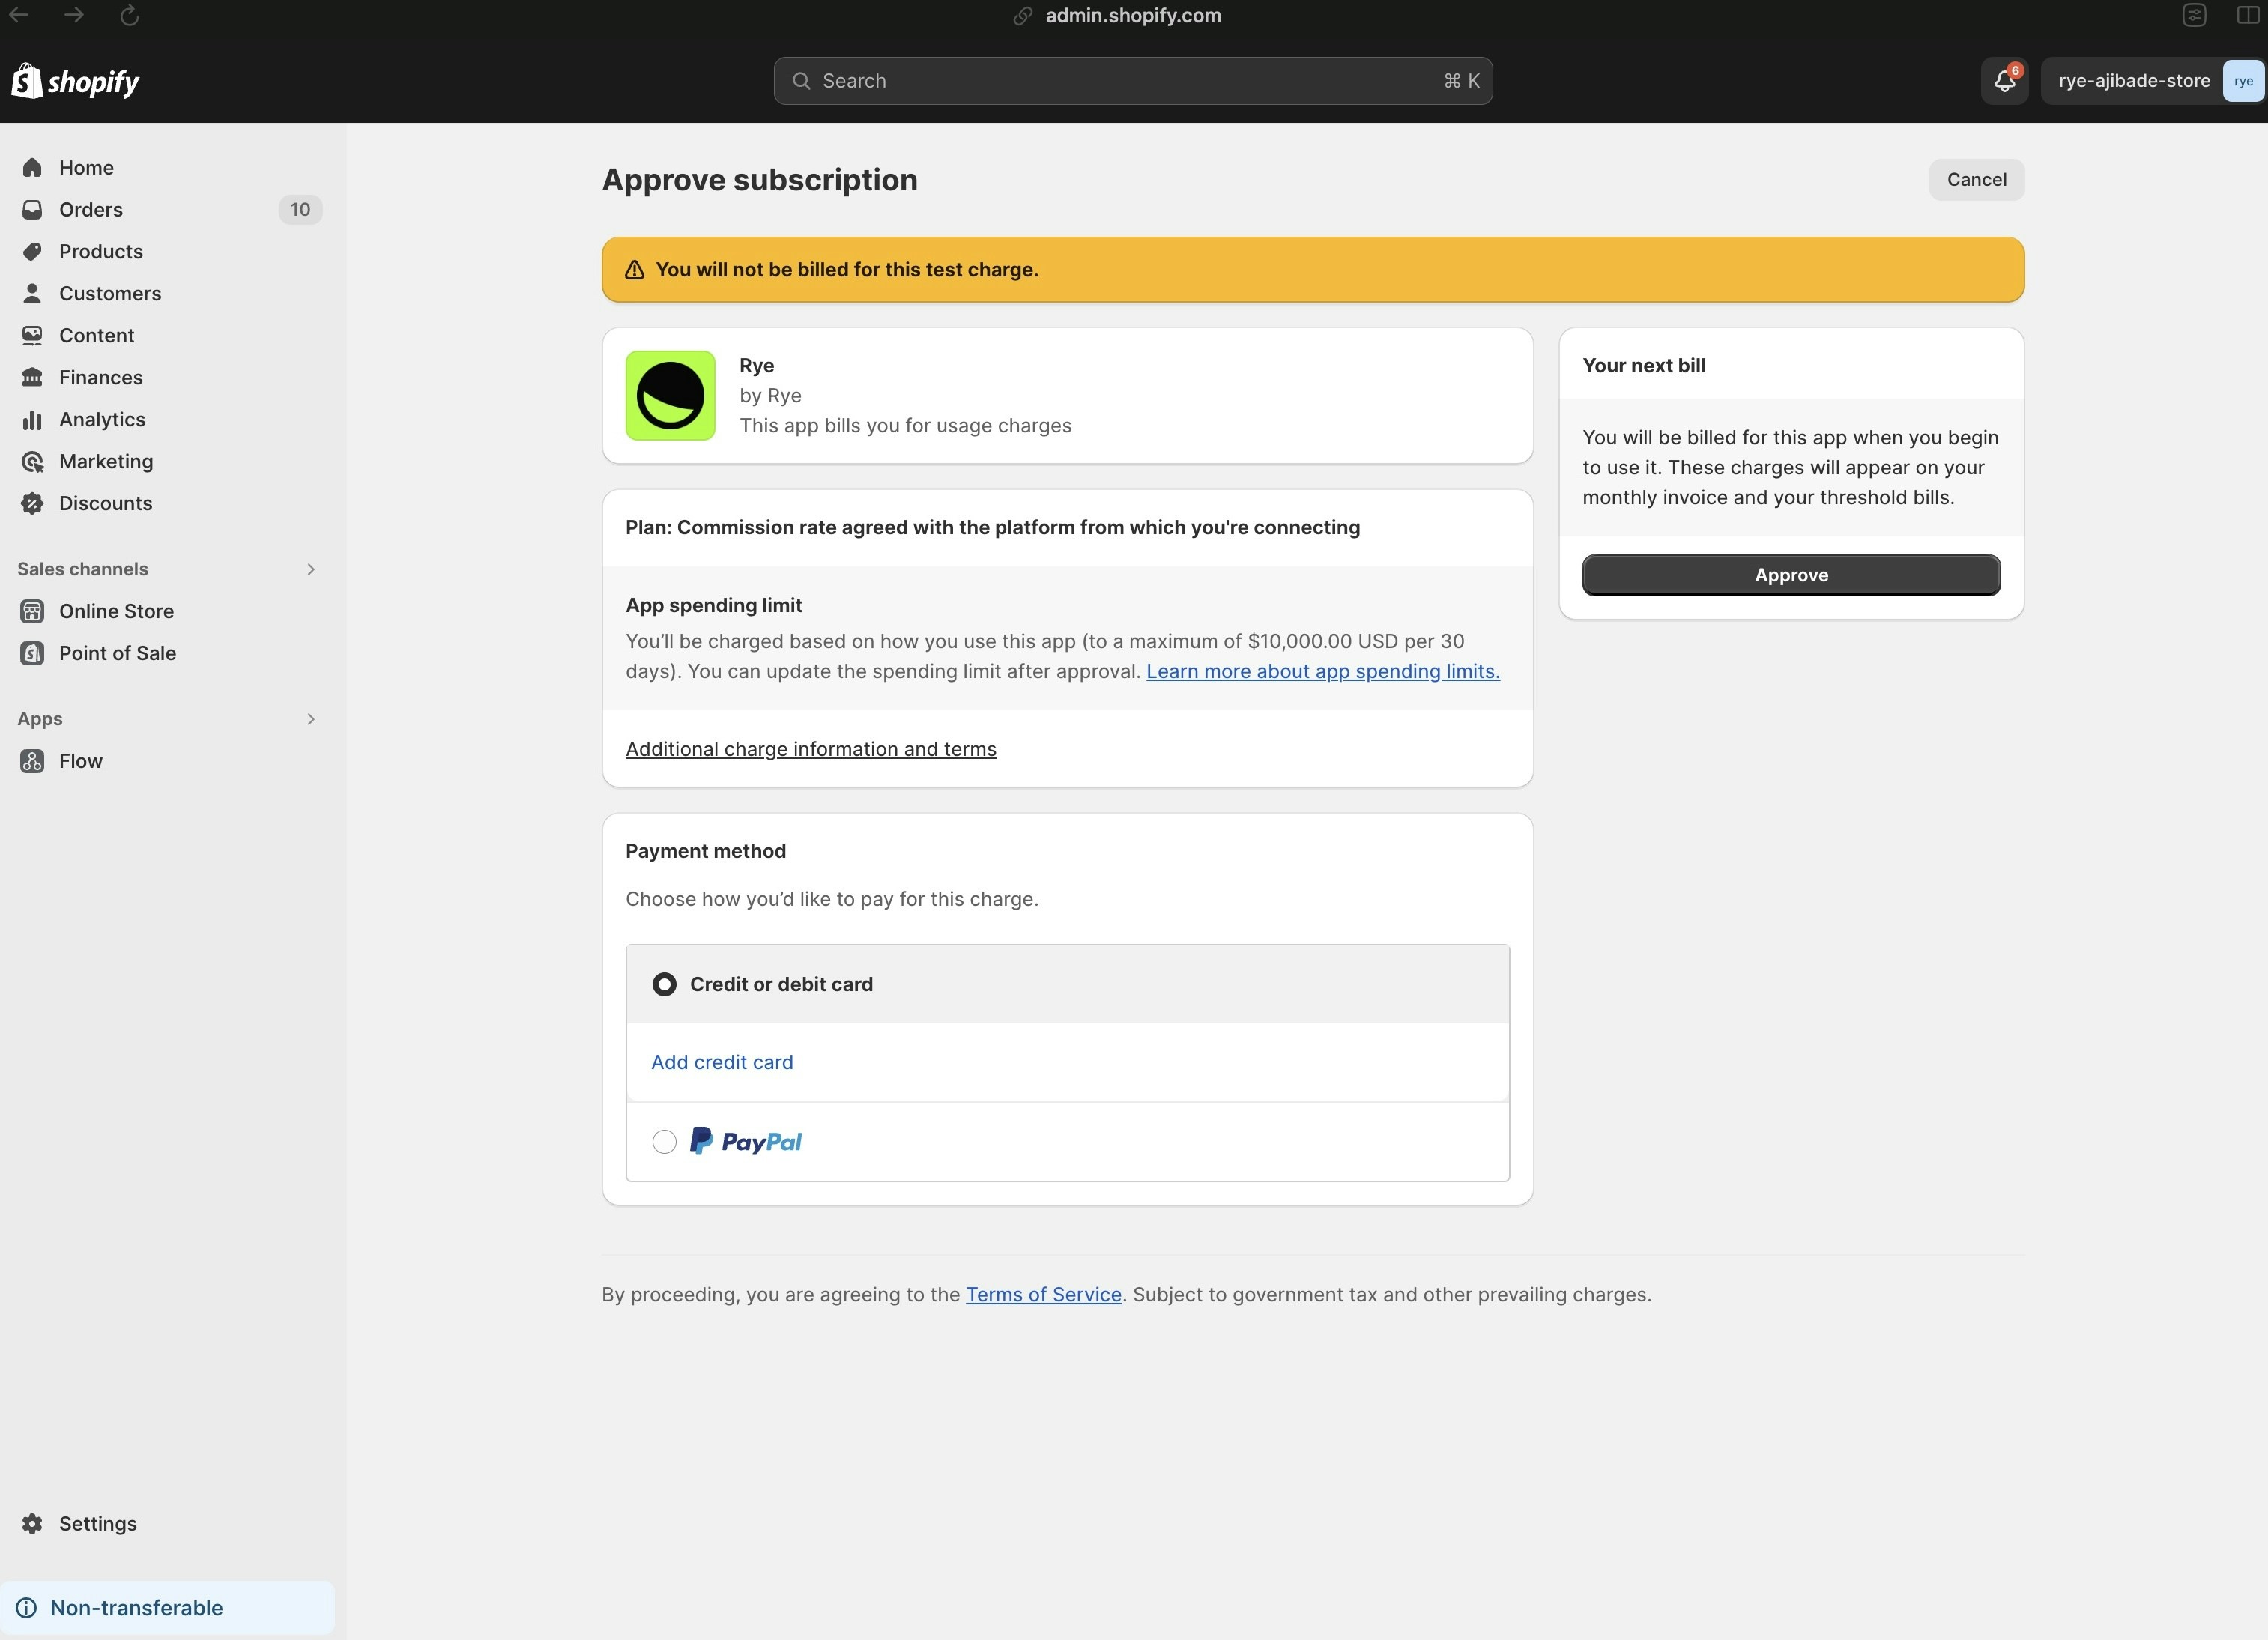Click the warning icon in the test charge banner

[634, 270]
